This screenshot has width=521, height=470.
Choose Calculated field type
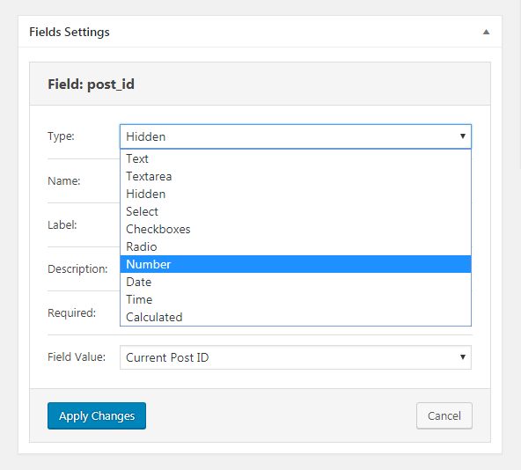click(x=296, y=317)
